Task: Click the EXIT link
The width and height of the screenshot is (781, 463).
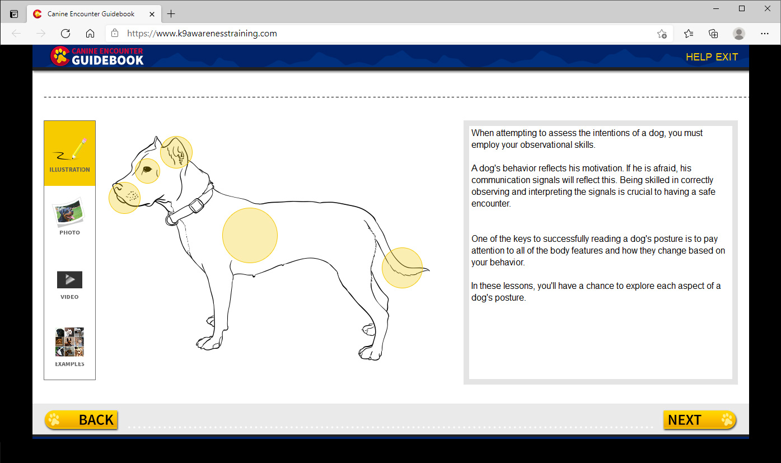Action: [x=727, y=57]
